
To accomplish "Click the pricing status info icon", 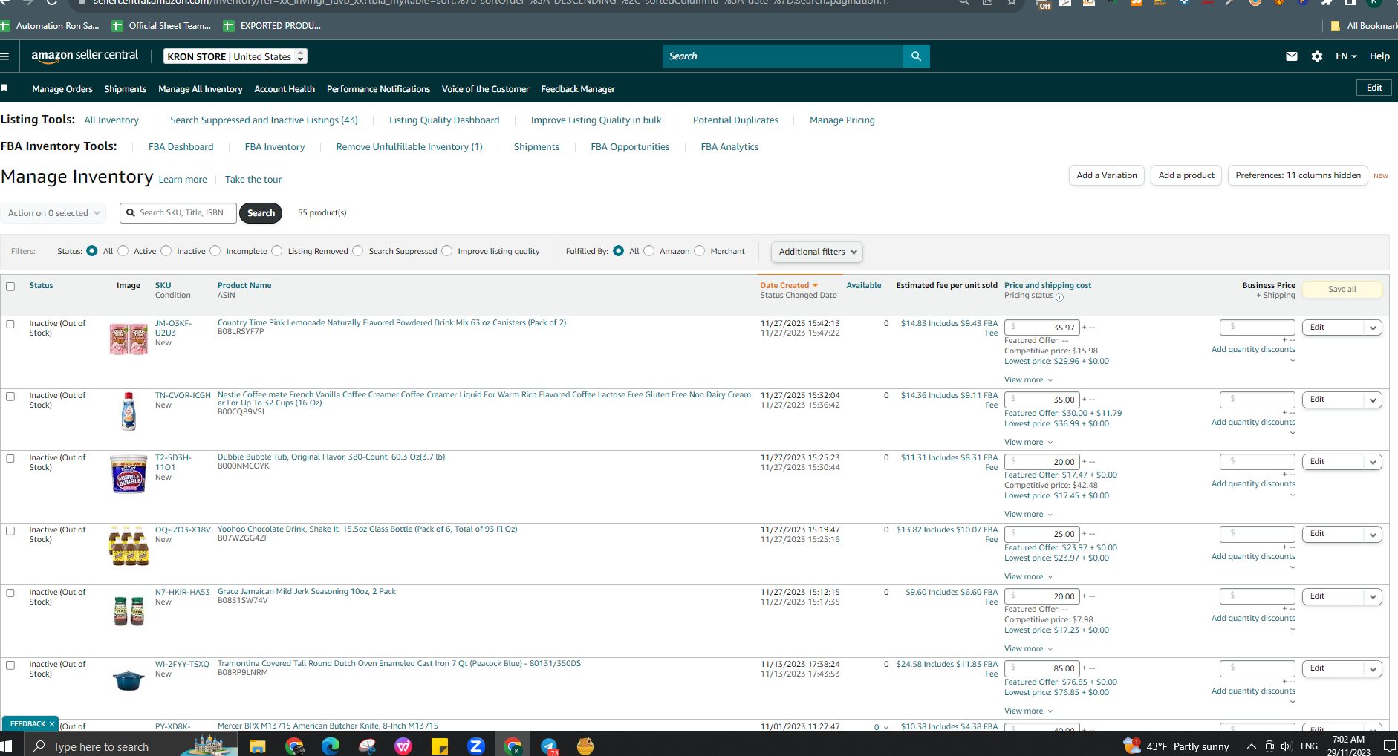I will [x=1060, y=297].
